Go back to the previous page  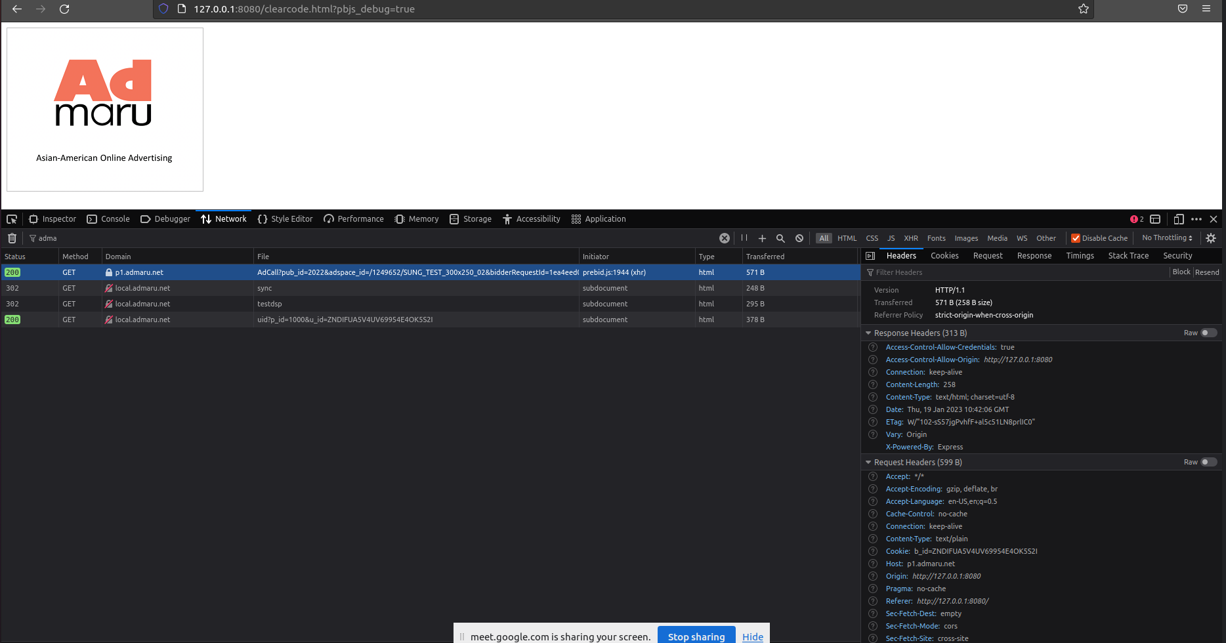click(17, 9)
